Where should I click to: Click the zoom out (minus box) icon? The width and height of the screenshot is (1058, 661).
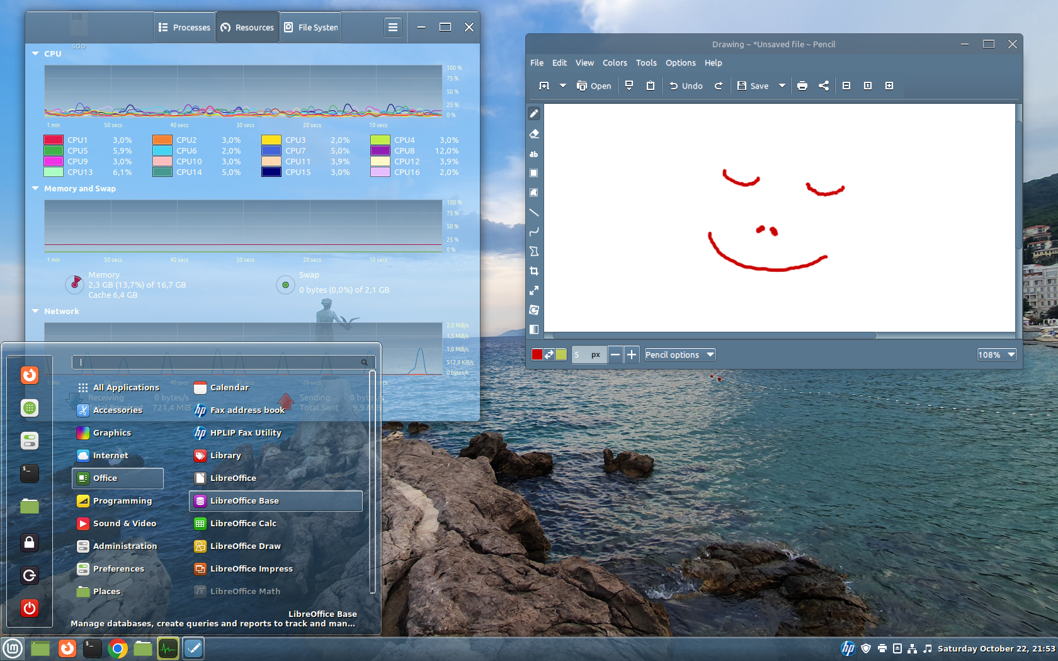pos(846,86)
